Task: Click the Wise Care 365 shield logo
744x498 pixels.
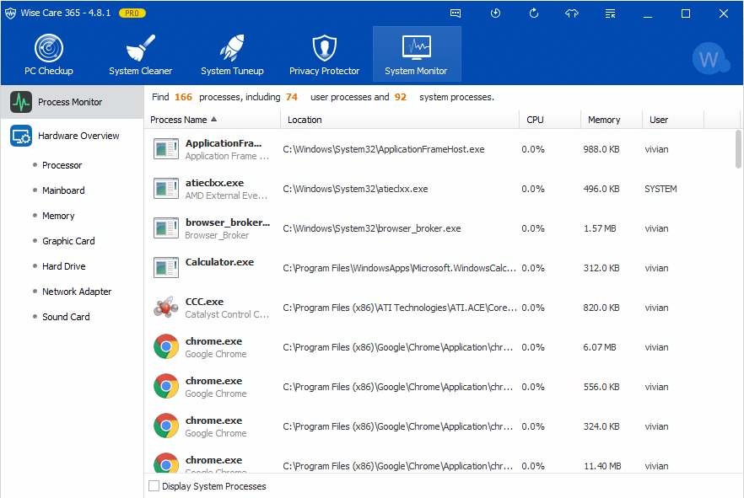Action: 10,13
